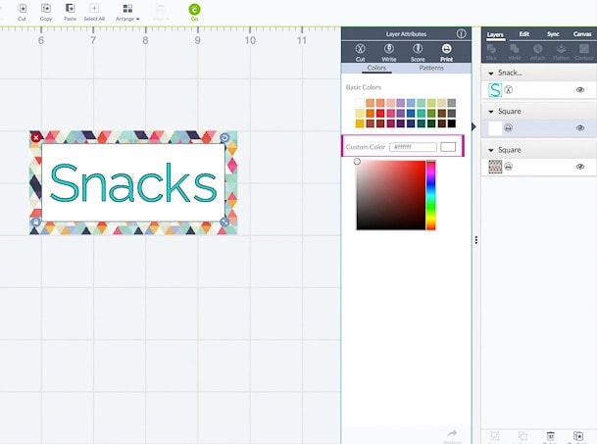597x444 pixels.
Task: Select the Snacks layer S thumbnail
Action: click(495, 90)
